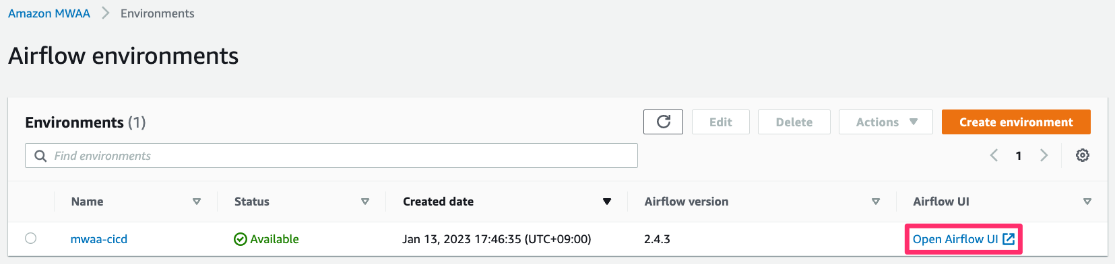
Task: Click the external link icon for Airflow UI
Action: [1009, 239]
